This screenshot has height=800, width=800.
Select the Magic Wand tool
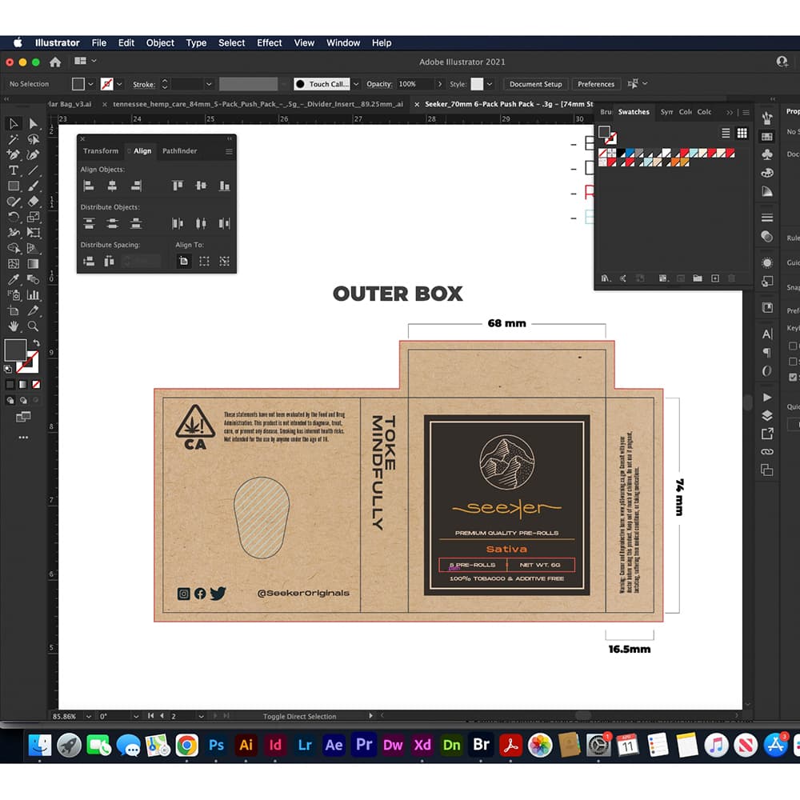(14, 139)
